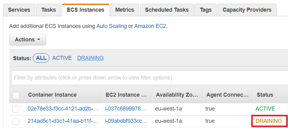Open the Scheduled Tasks tab
Image resolution: width=288 pixels, height=128 pixels.
pyautogui.click(x=167, y=10)
